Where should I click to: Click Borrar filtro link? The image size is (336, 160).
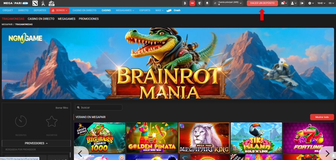[x=62, y=108]
